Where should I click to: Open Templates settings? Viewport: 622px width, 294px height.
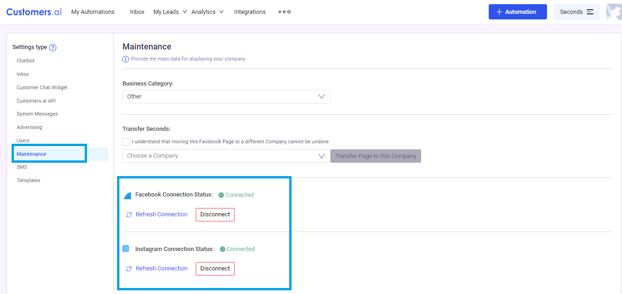click(28, 180)
